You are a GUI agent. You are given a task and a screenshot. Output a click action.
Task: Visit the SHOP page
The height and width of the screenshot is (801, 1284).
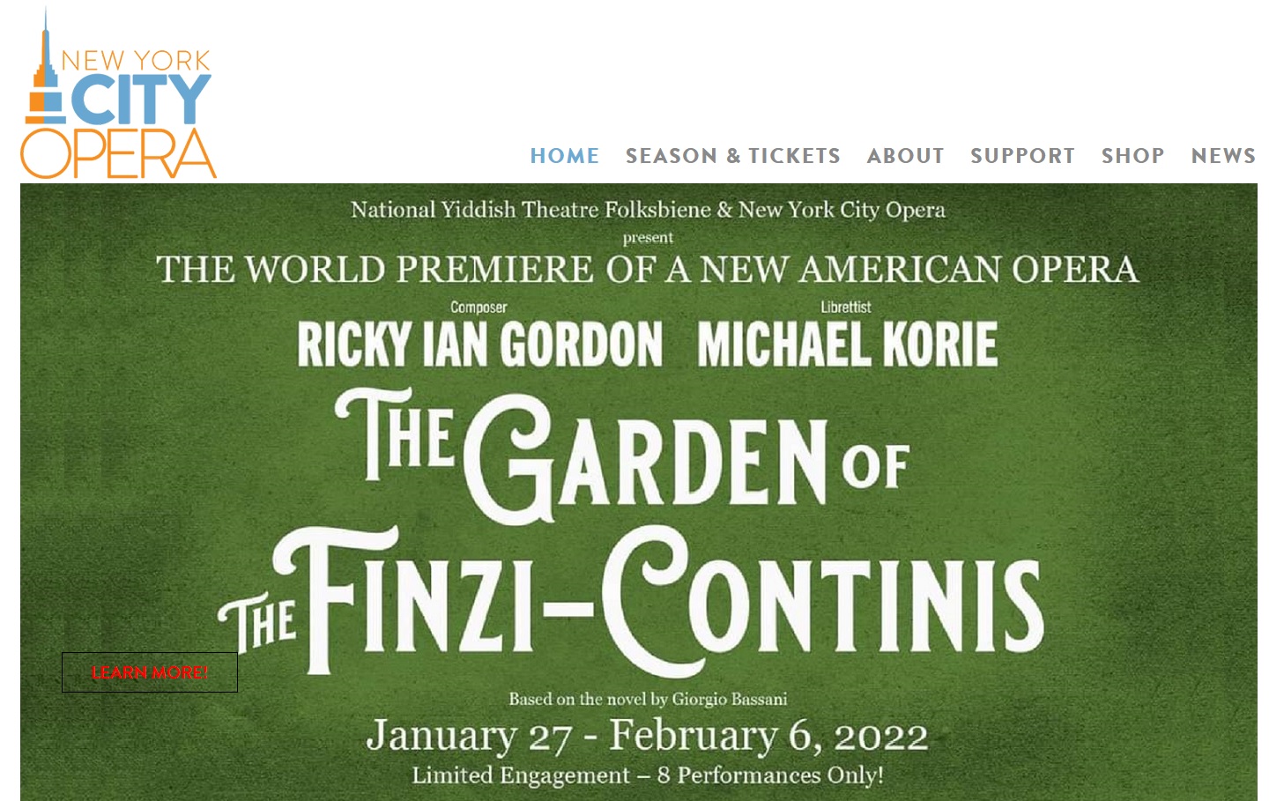1132,156
